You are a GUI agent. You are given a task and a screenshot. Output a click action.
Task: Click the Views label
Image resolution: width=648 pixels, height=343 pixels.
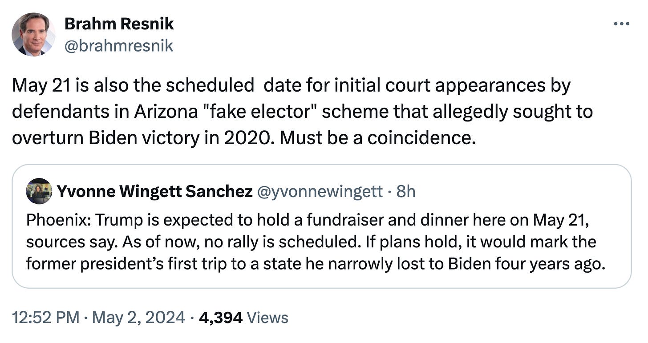267,318
